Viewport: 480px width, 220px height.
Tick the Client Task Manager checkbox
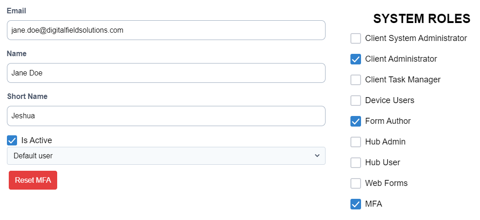click(x=356, y=80)
